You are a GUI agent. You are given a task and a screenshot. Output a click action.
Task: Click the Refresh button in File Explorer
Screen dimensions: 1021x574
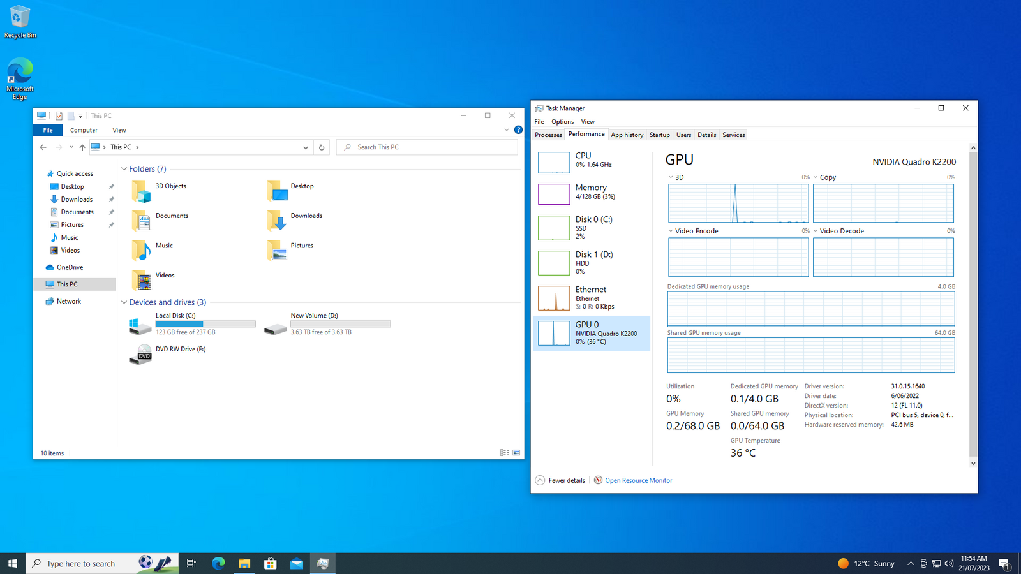[x=322, y=147]
